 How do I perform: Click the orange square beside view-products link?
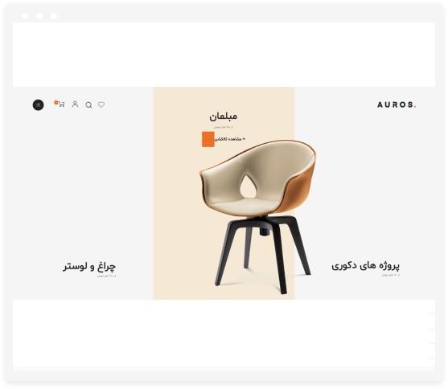pos(208,139)
